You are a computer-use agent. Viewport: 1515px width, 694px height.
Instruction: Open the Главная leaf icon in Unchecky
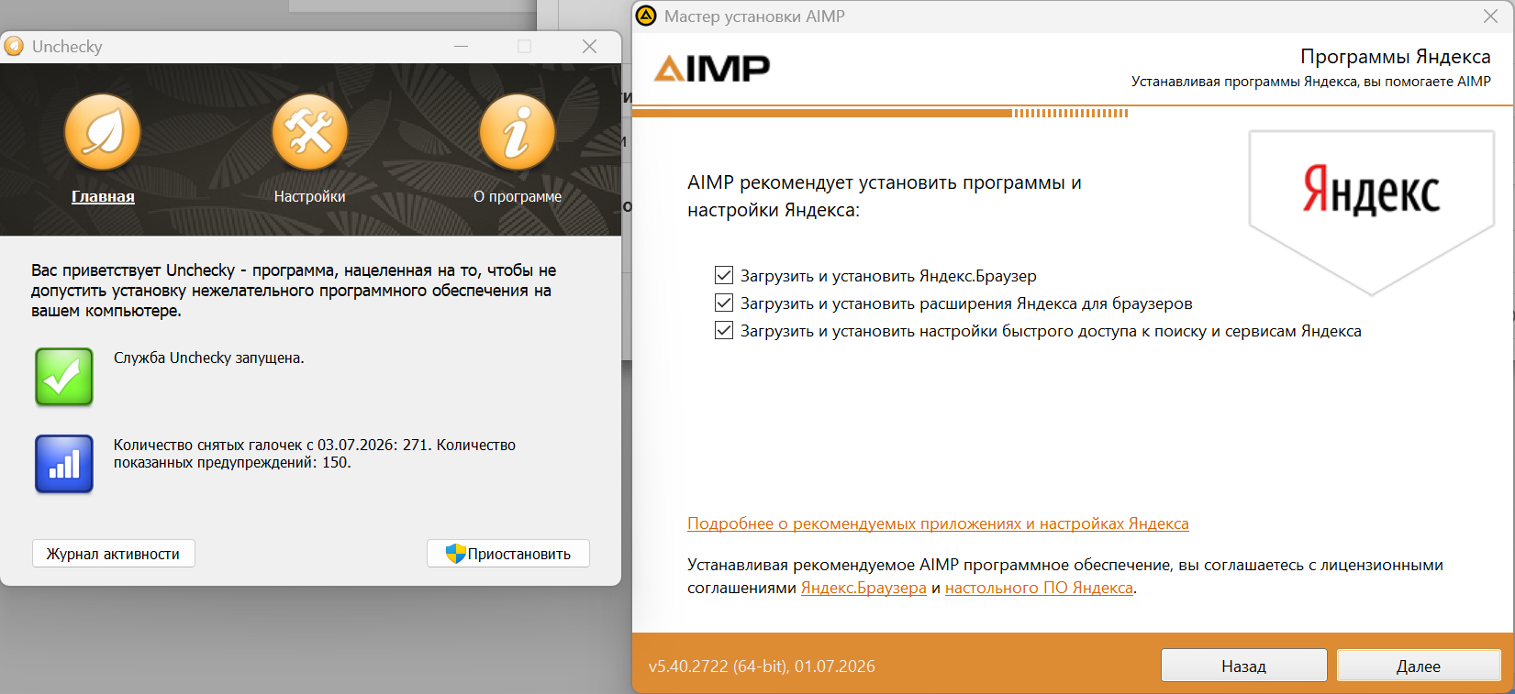tap(103, 132)
